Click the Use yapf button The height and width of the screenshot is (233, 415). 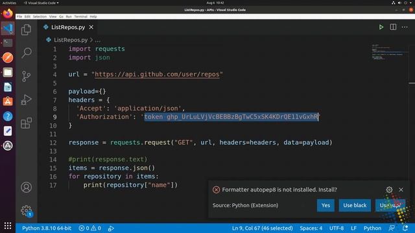coord(390,205)
